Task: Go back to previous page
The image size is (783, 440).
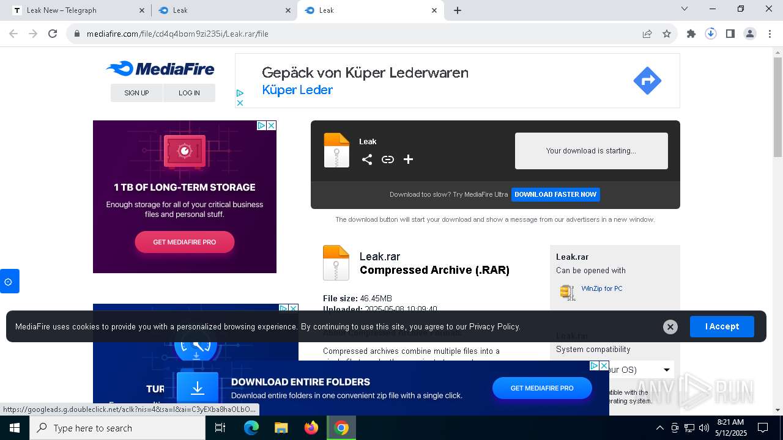Action: pos(13,34)
